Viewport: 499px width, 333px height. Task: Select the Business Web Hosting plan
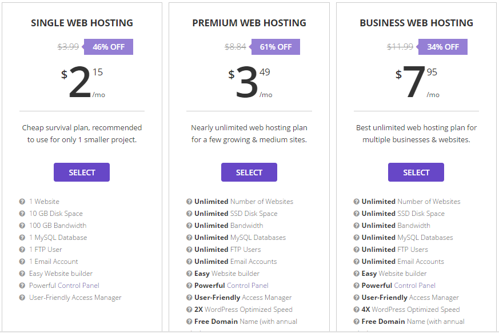pos(416,172)
